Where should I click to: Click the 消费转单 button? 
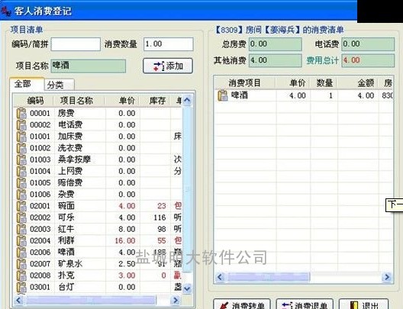242,305
